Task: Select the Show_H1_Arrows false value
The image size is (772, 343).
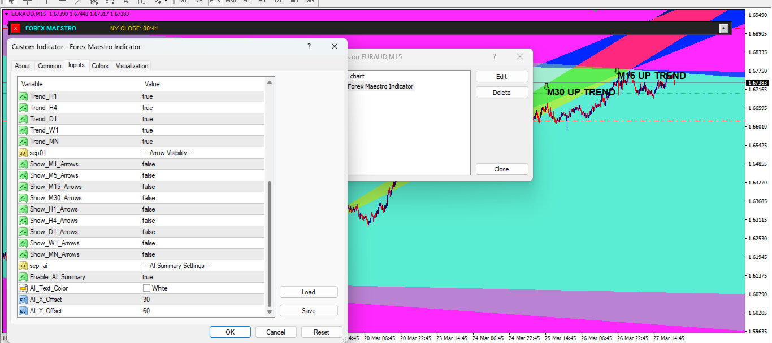Action: pos(202,209)
